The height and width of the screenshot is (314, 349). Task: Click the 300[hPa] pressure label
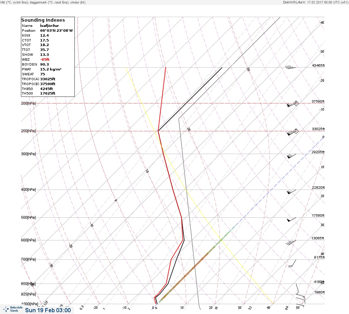pyautogui.click(x=28, y=154)
